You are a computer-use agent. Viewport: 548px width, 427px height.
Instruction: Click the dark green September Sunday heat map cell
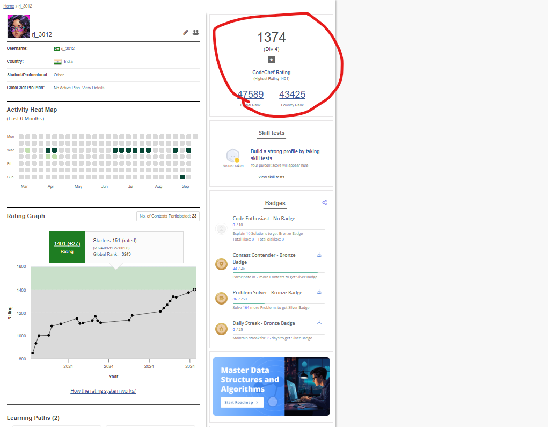coord(182,177)
